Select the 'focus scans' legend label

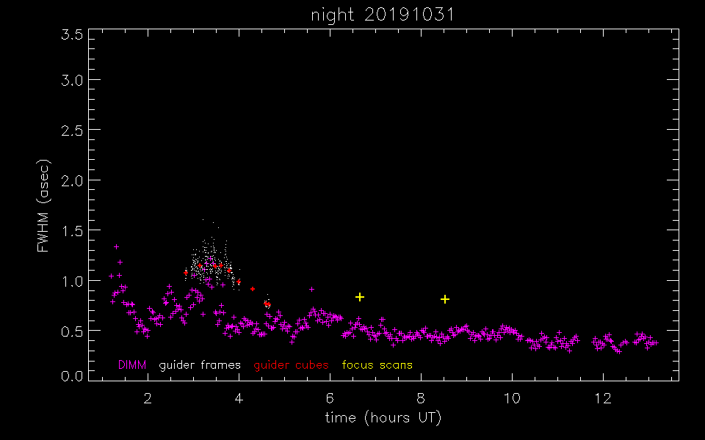(x=377, y=365)
